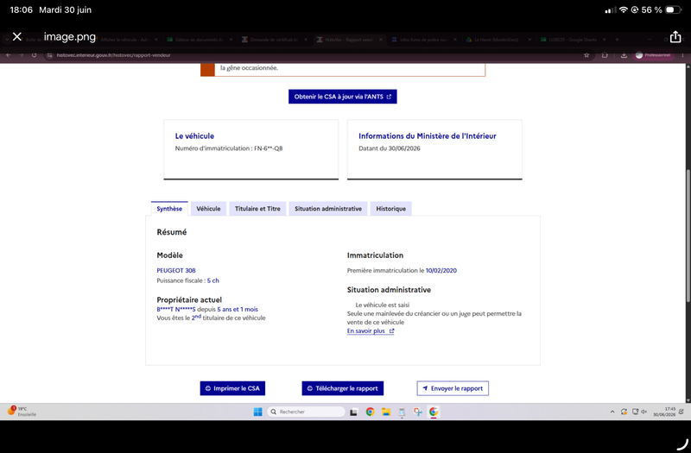Go back with the browser back arrow
The height and width of the screenshot is (453, 691).
pyautogui.click(x=9, y=55)
